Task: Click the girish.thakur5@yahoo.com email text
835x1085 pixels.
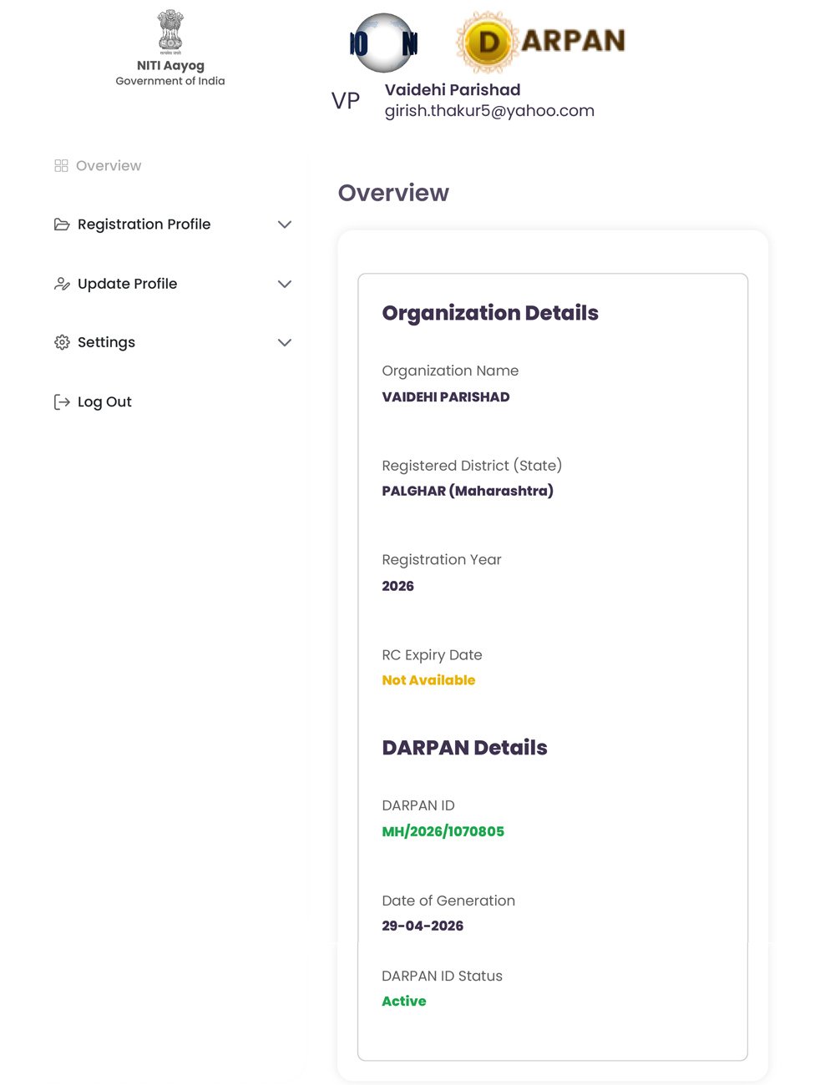Action: [489, 111]
